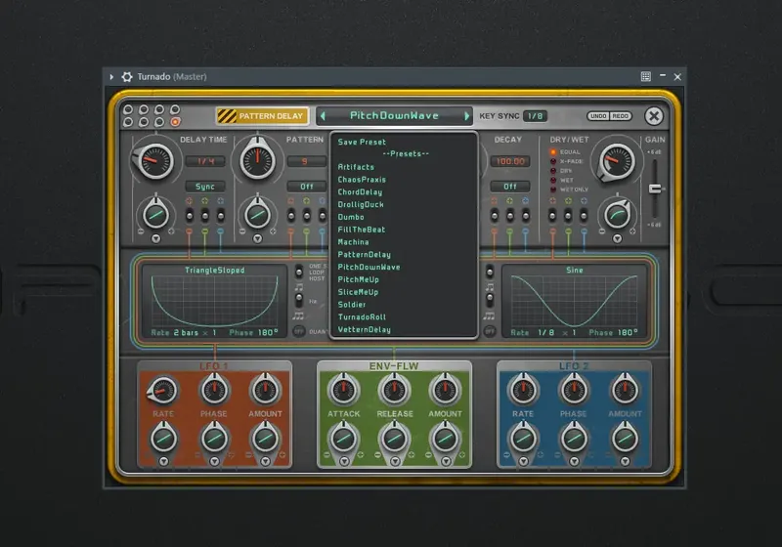Screen dimensions: 782x547
Task: Click the ENV-FLW RELEASE knob
Action: click(394, 391)
